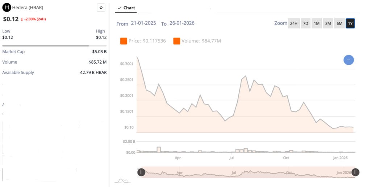Click the left range handle on navigator
Image resolution: width=371 pixels, height=187 pixels.
click(141, 172)
